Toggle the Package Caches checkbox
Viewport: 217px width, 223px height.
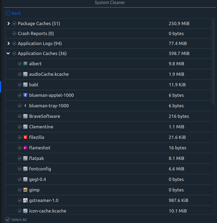[14, 23]
